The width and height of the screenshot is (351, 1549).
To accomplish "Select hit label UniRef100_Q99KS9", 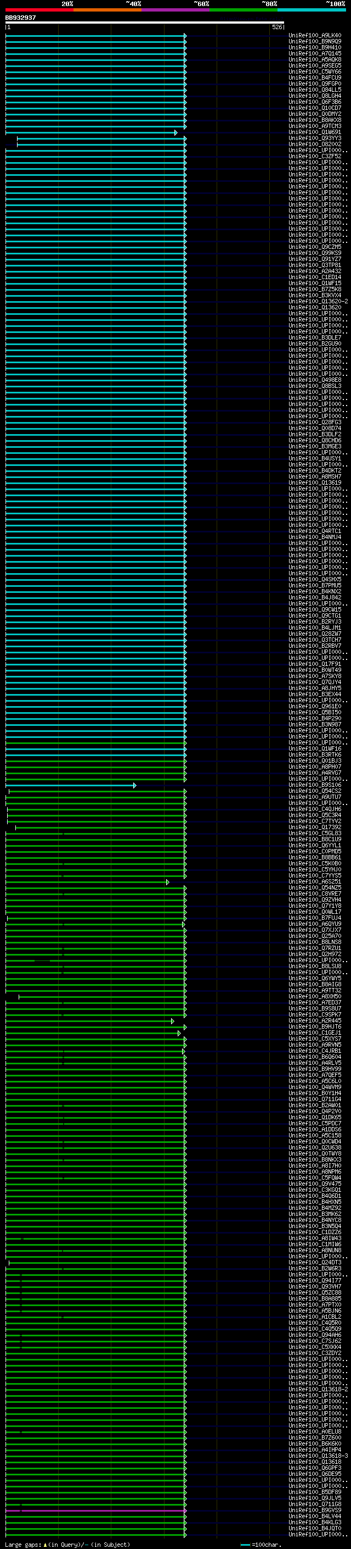I will point(315,253).
